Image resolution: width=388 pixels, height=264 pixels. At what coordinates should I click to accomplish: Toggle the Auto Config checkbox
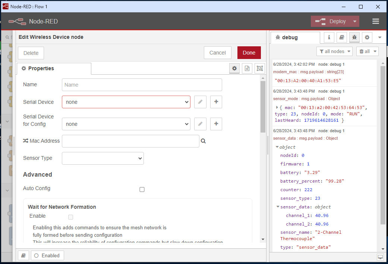click(x=142, y=189)
